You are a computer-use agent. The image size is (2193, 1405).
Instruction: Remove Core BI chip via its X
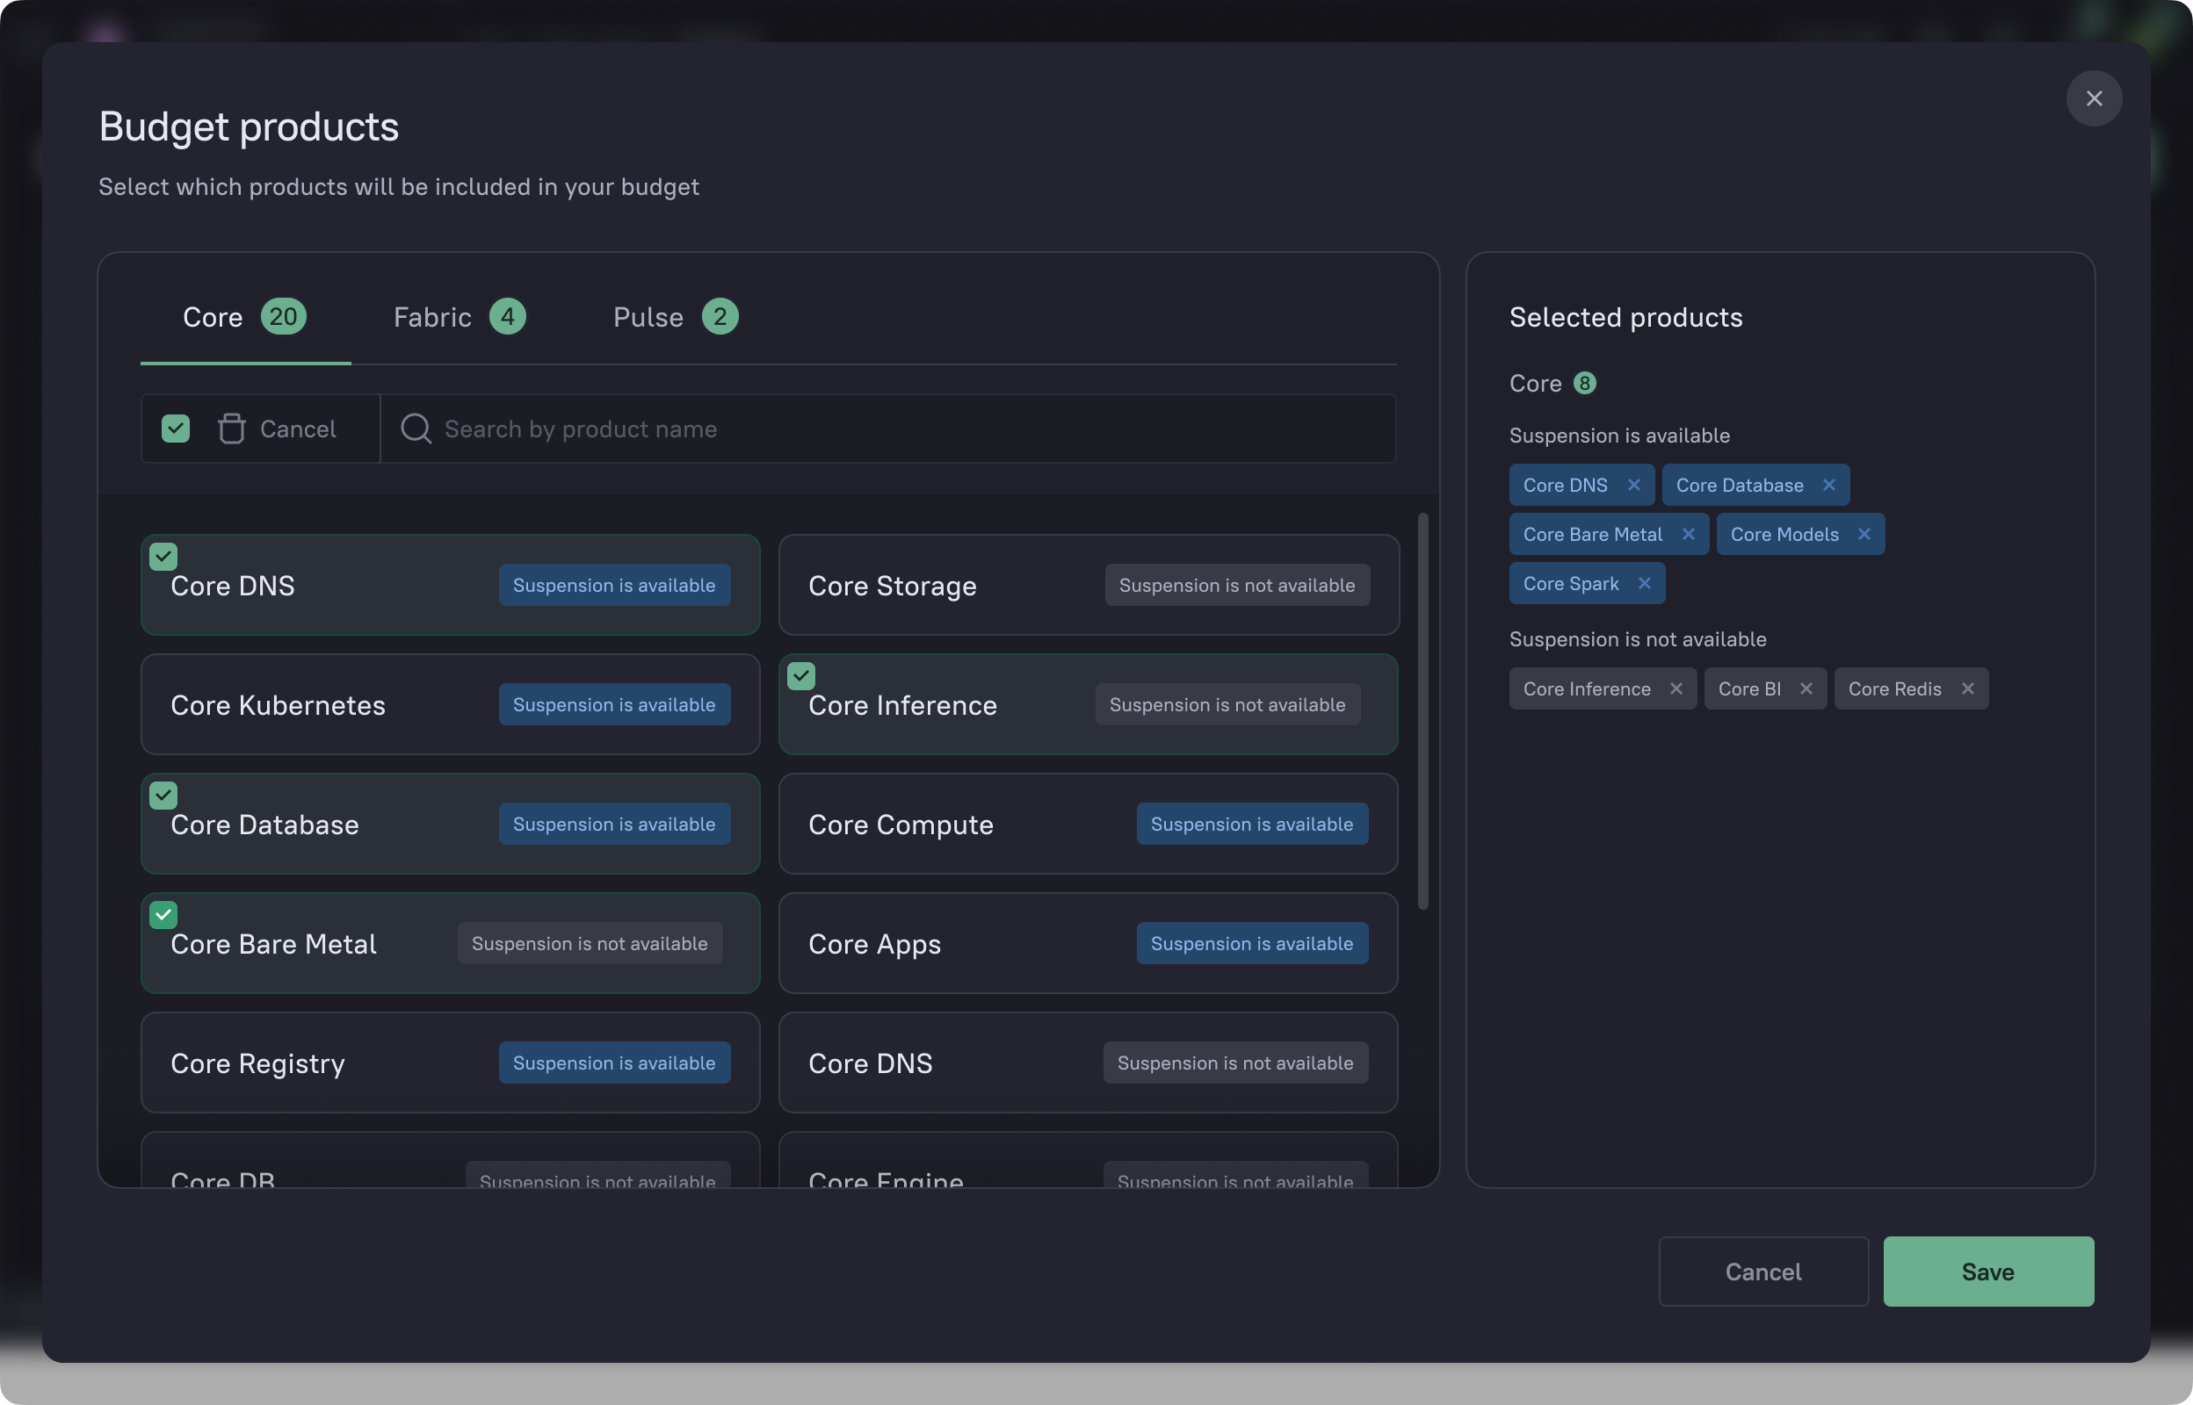[x=1806, y=688]
